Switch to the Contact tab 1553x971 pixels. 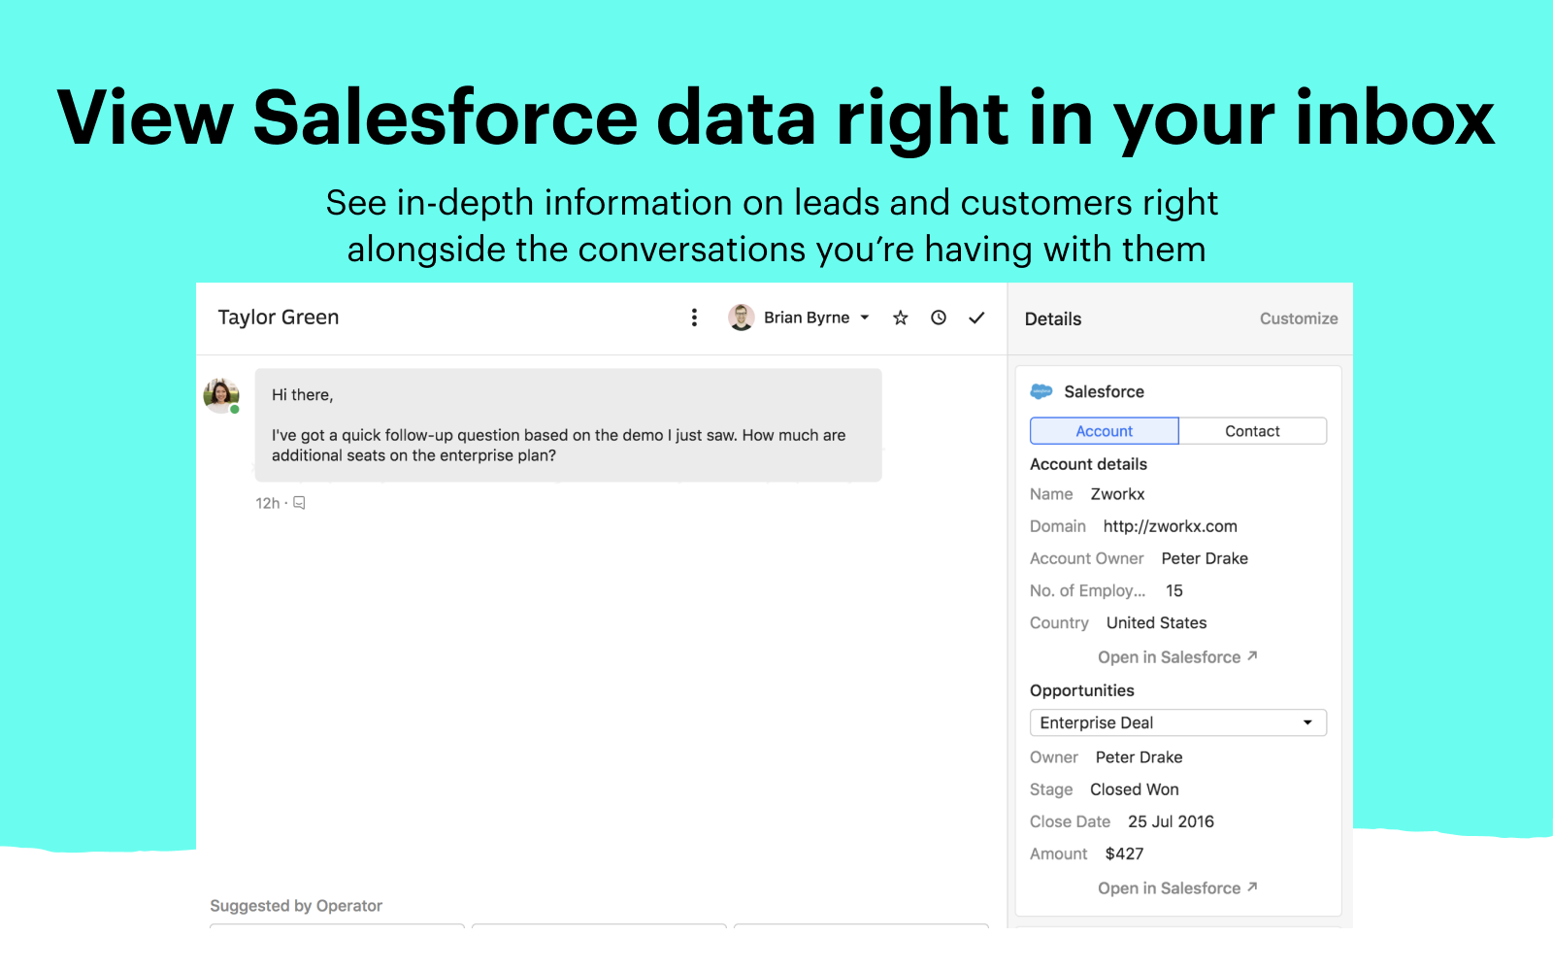click(1252, 431)
